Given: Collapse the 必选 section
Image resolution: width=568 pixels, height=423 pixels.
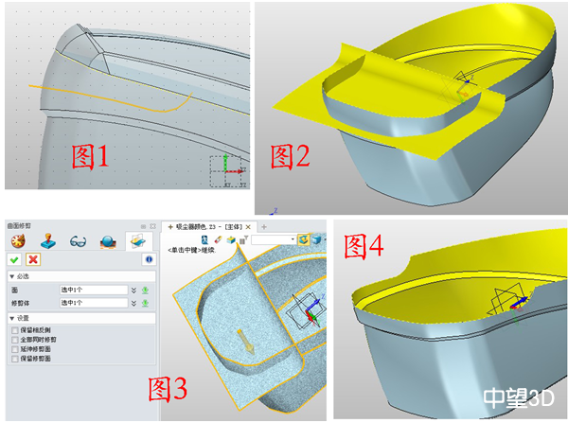Looking at the screenshot, I should 10,278.
